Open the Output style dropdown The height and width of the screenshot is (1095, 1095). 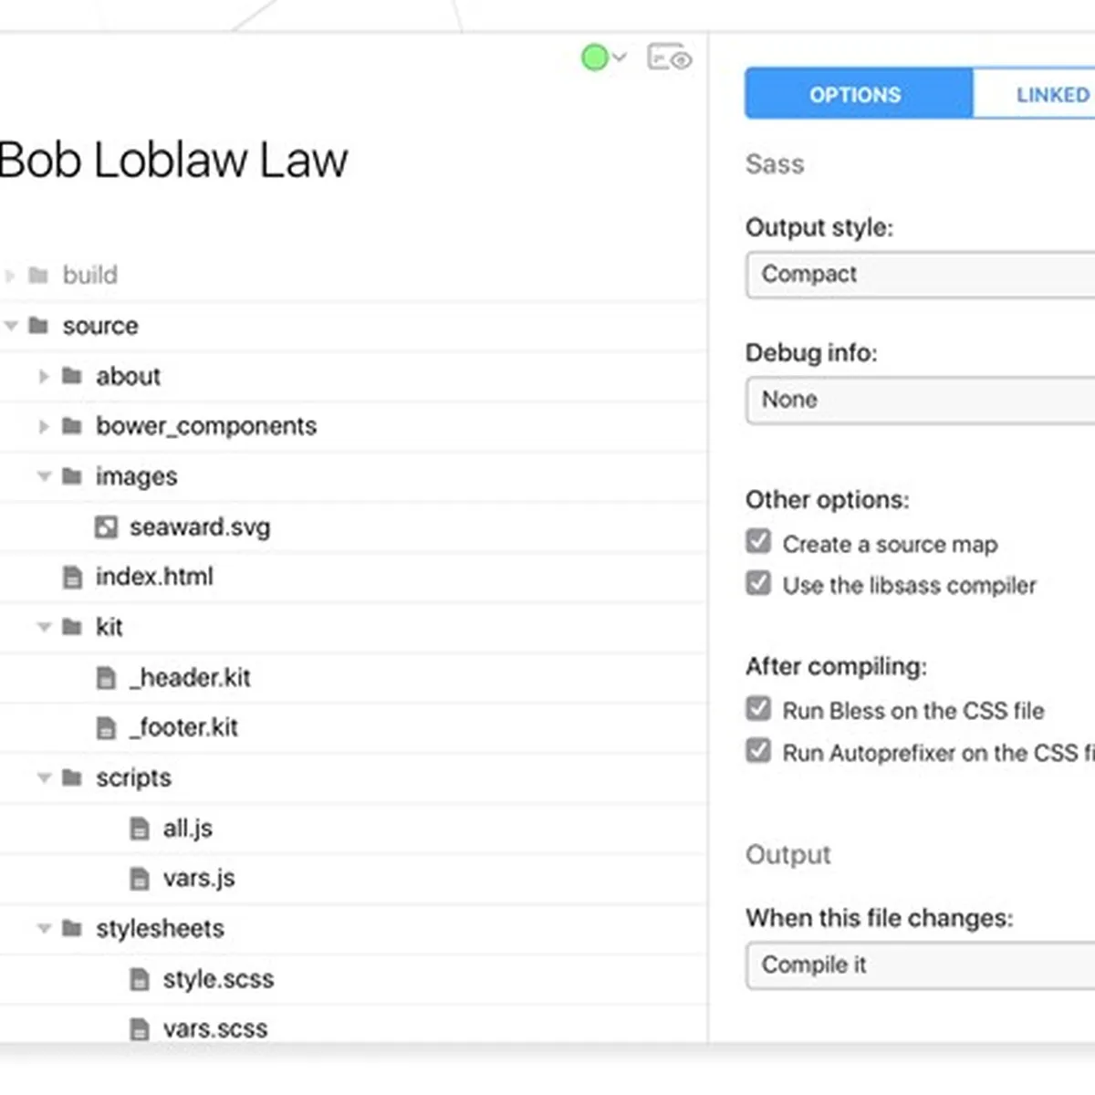point(920,275)
